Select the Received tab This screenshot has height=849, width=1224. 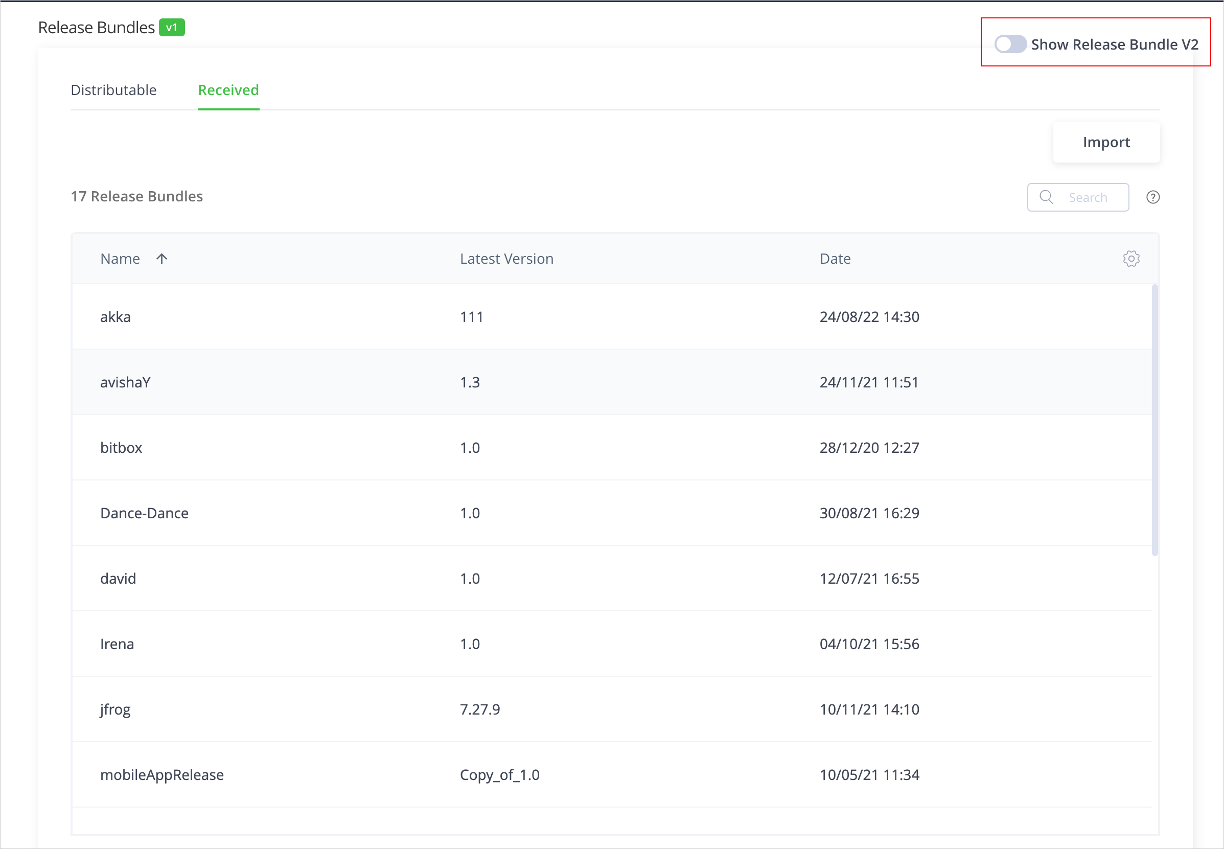228,90
